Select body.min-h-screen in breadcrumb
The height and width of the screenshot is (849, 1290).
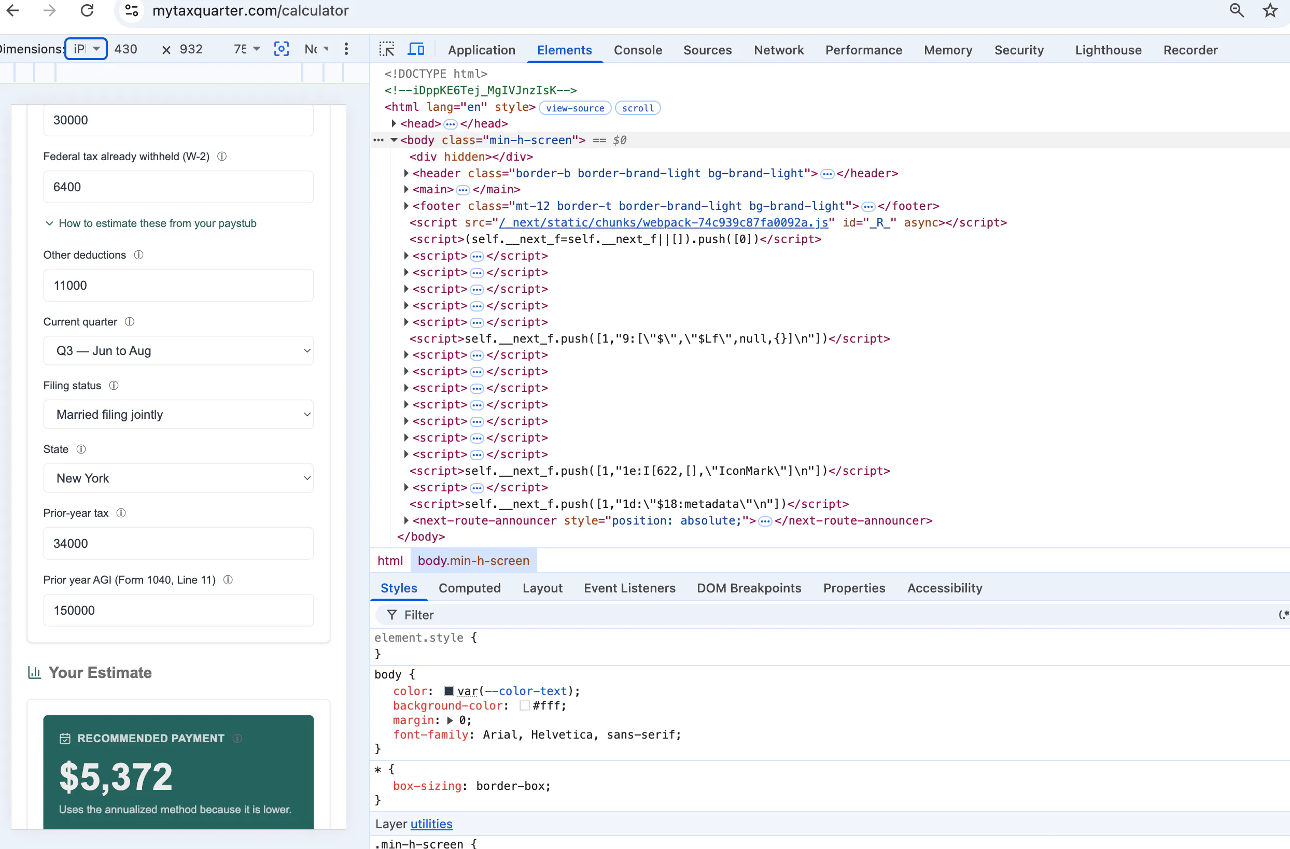point(473,561)
